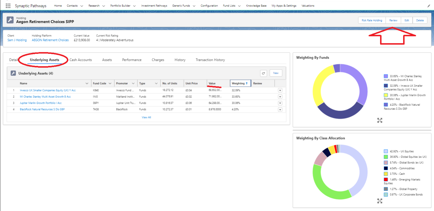434x211 pixels.
Task: Click fund code K64E cell
Action: (x=96, y=90)
